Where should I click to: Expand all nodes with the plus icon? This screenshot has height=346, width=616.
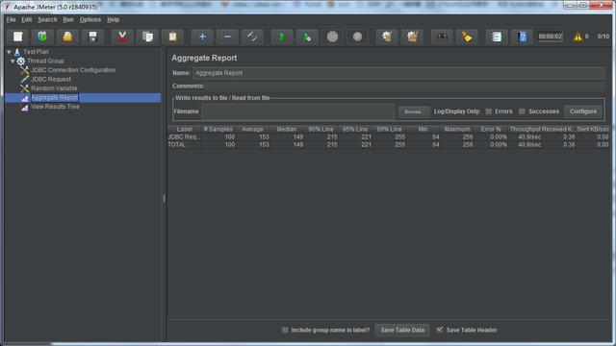[x=202, y=37]
